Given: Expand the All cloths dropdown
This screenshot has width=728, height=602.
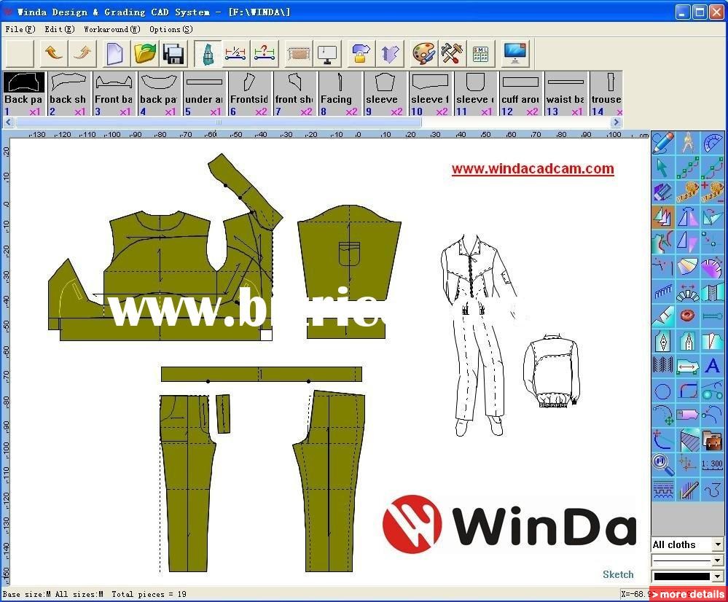Looking at the screenshot, I should pos(718,544).
